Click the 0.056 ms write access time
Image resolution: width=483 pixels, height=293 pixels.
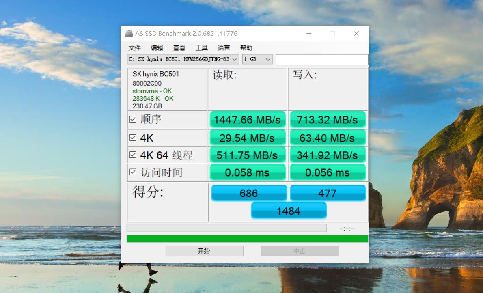pos(328,172)
